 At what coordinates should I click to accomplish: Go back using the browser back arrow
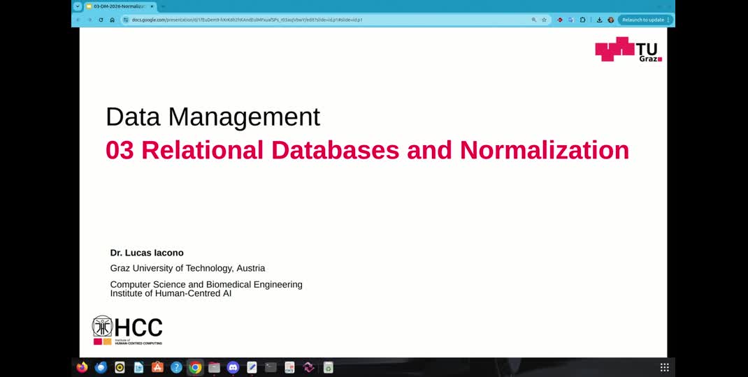pyautogui.click(x=78, y=20)
